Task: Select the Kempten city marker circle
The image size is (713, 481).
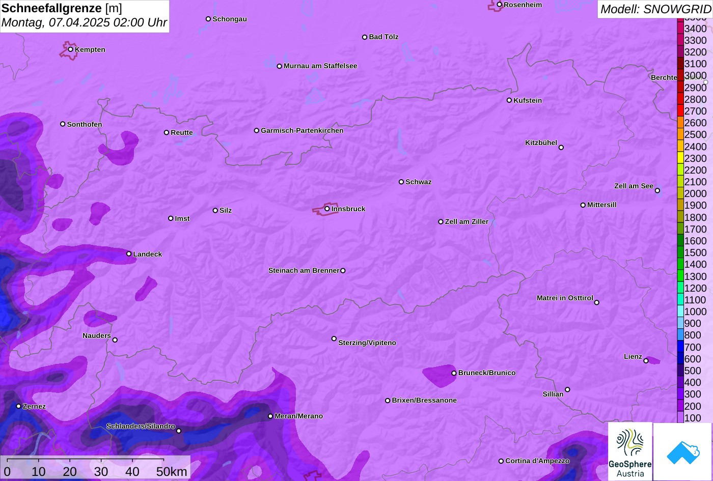Action: coord(70,49)
